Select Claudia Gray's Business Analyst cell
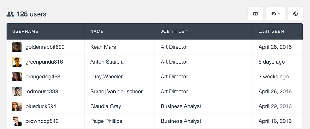 pyautogui.click(x=204, y=106)
